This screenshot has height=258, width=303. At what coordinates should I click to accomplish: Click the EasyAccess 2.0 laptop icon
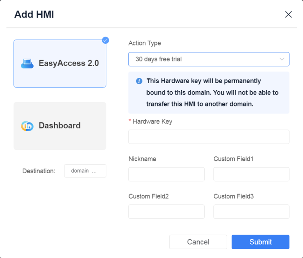click(x=27, y=63)
